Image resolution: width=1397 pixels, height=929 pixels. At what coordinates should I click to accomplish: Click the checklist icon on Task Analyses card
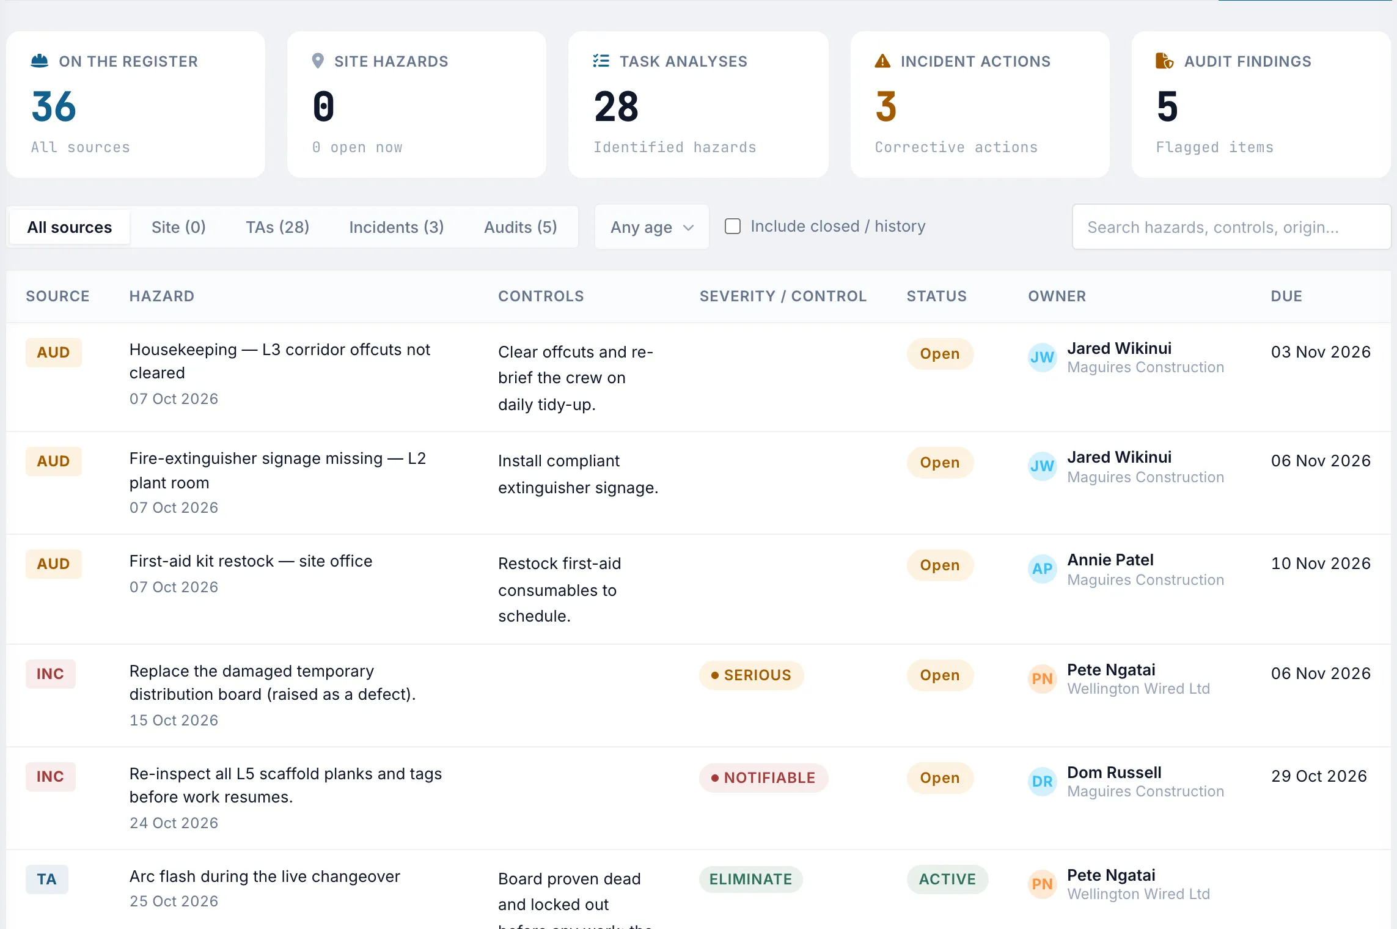[601, 61]
